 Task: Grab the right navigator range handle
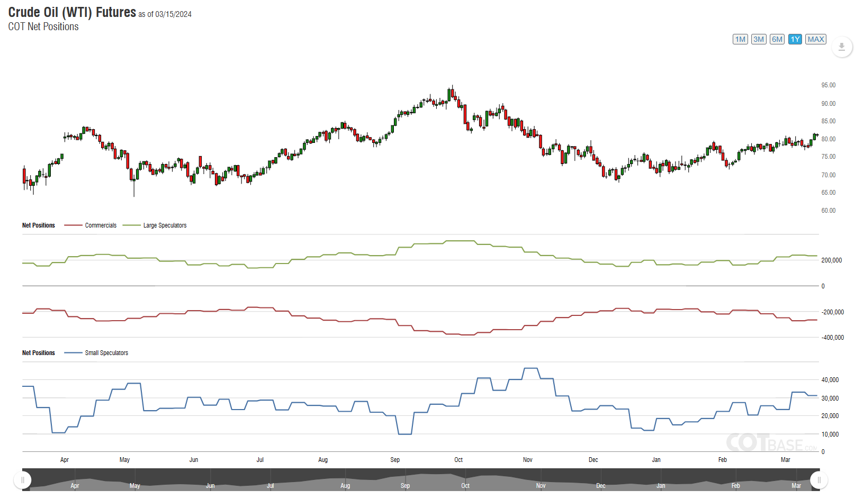click(x=819, y=480)
